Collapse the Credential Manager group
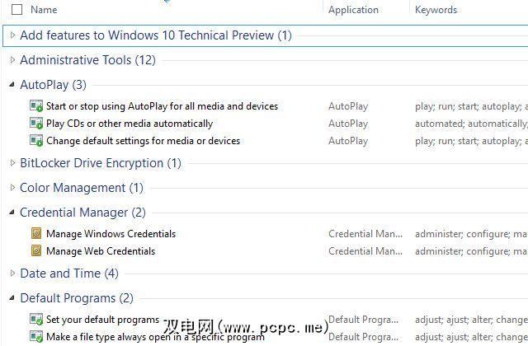 (12, 213)
